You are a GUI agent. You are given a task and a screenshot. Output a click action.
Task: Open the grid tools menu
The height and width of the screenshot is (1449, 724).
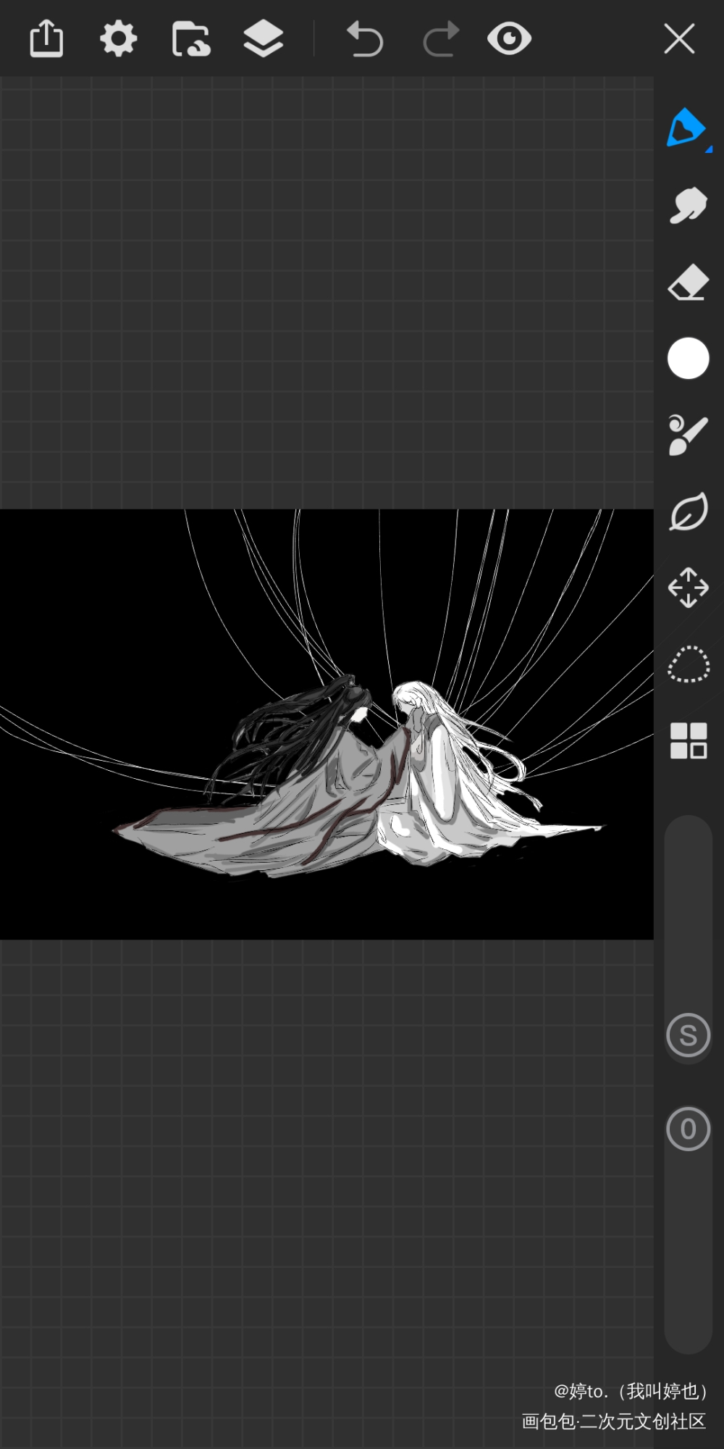pyautogui.click(x=688, y=740)
